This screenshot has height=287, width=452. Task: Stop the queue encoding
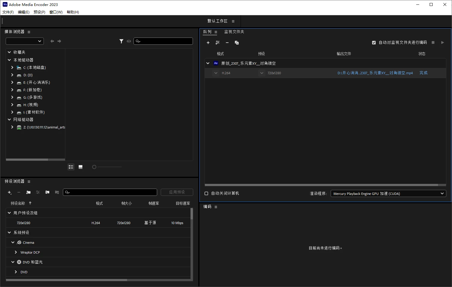pyautogui.click(x=433, y=42)
